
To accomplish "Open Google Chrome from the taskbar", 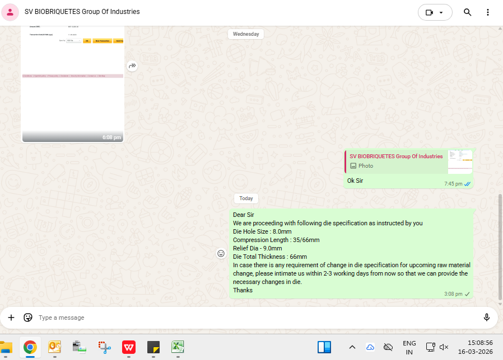I will 30,347.
